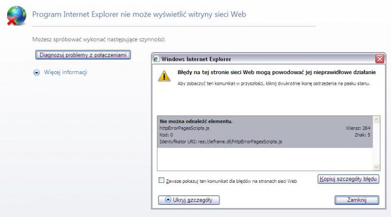Click the blue arrow beside Więcej informacji
The height and width of the screenshot is (217, 391).
37,73
